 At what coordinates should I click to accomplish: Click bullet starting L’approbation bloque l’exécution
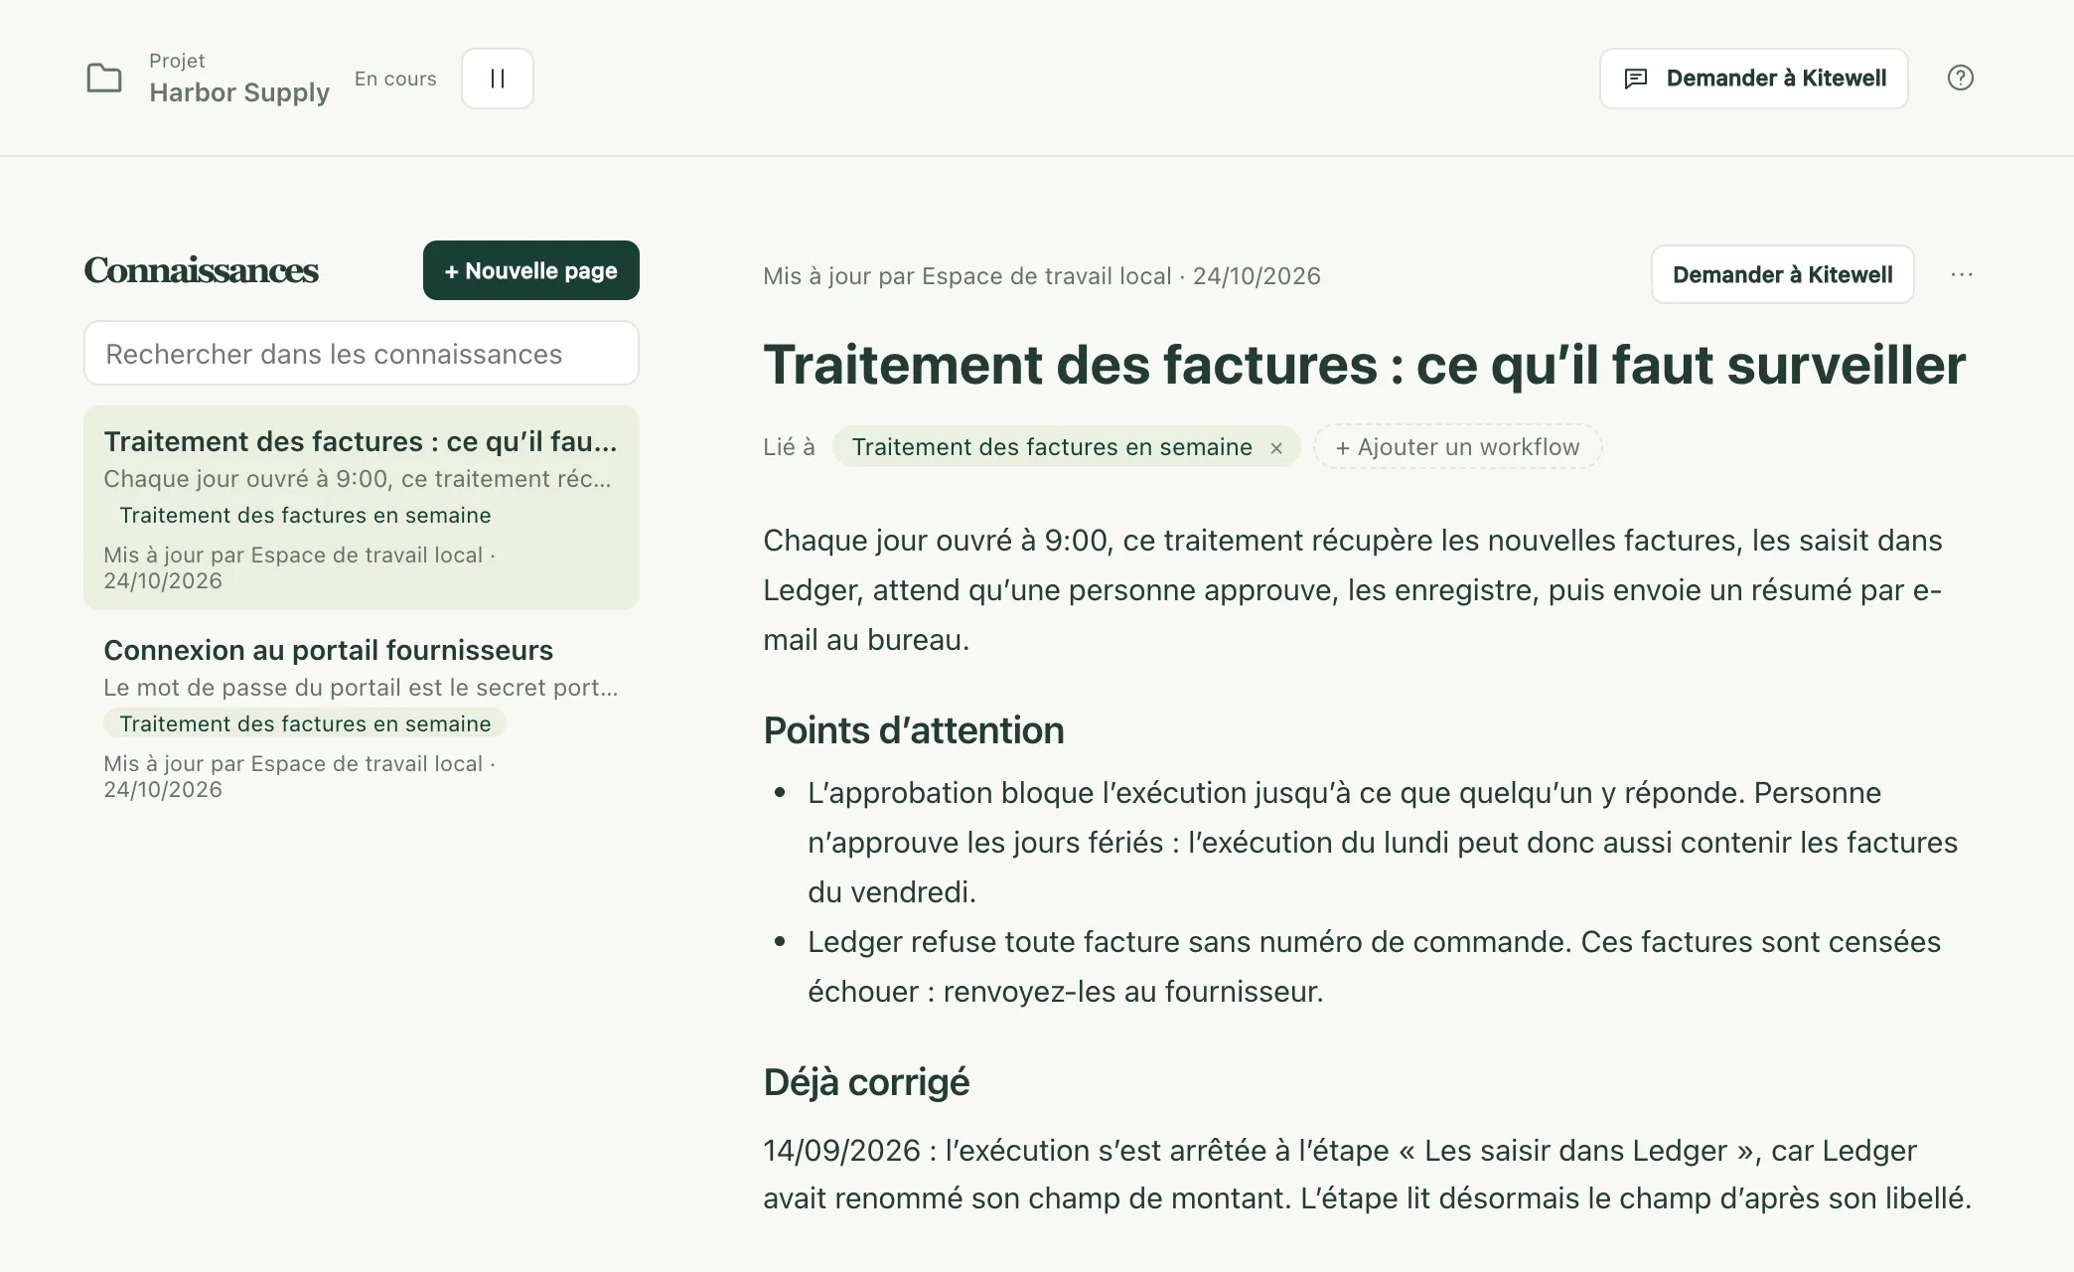coord(1382,842)
